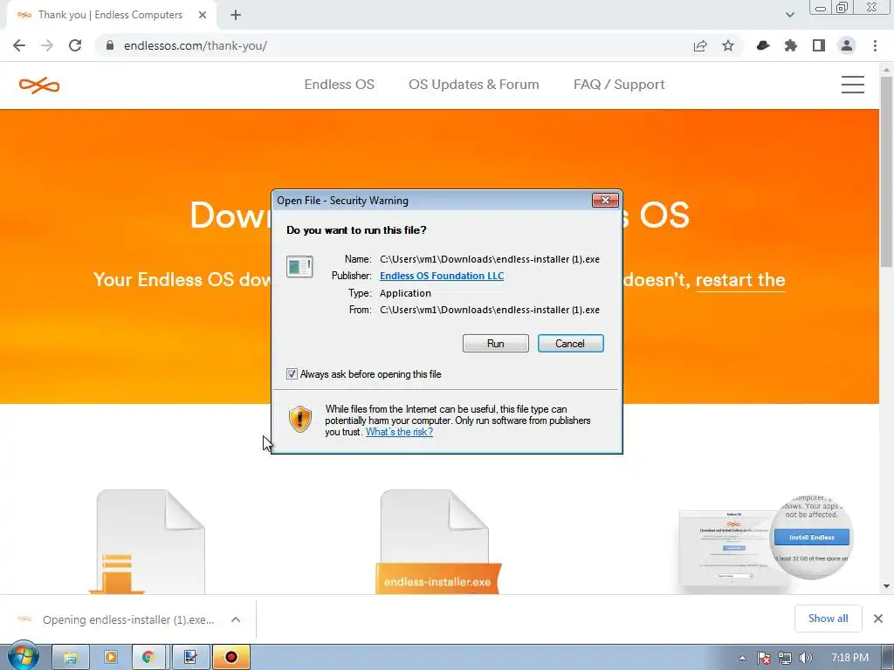The height and width of the screenshot is (670, 894).
Task: Open the Chrome profile avatar
Action: pyautogui.click(x=847, y=45)
